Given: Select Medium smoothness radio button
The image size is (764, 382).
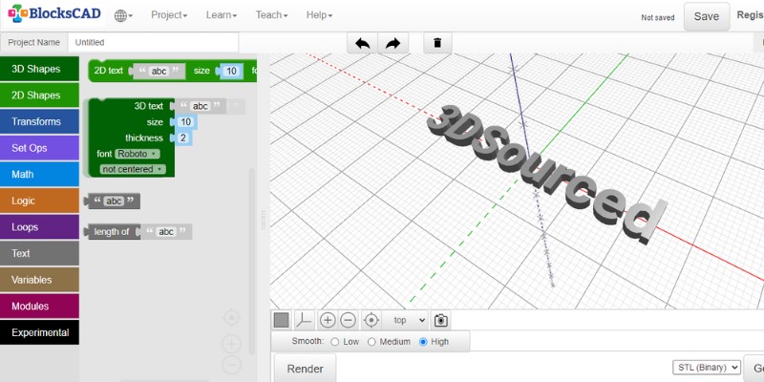Looking at the screenshot, I should [372, 342].
